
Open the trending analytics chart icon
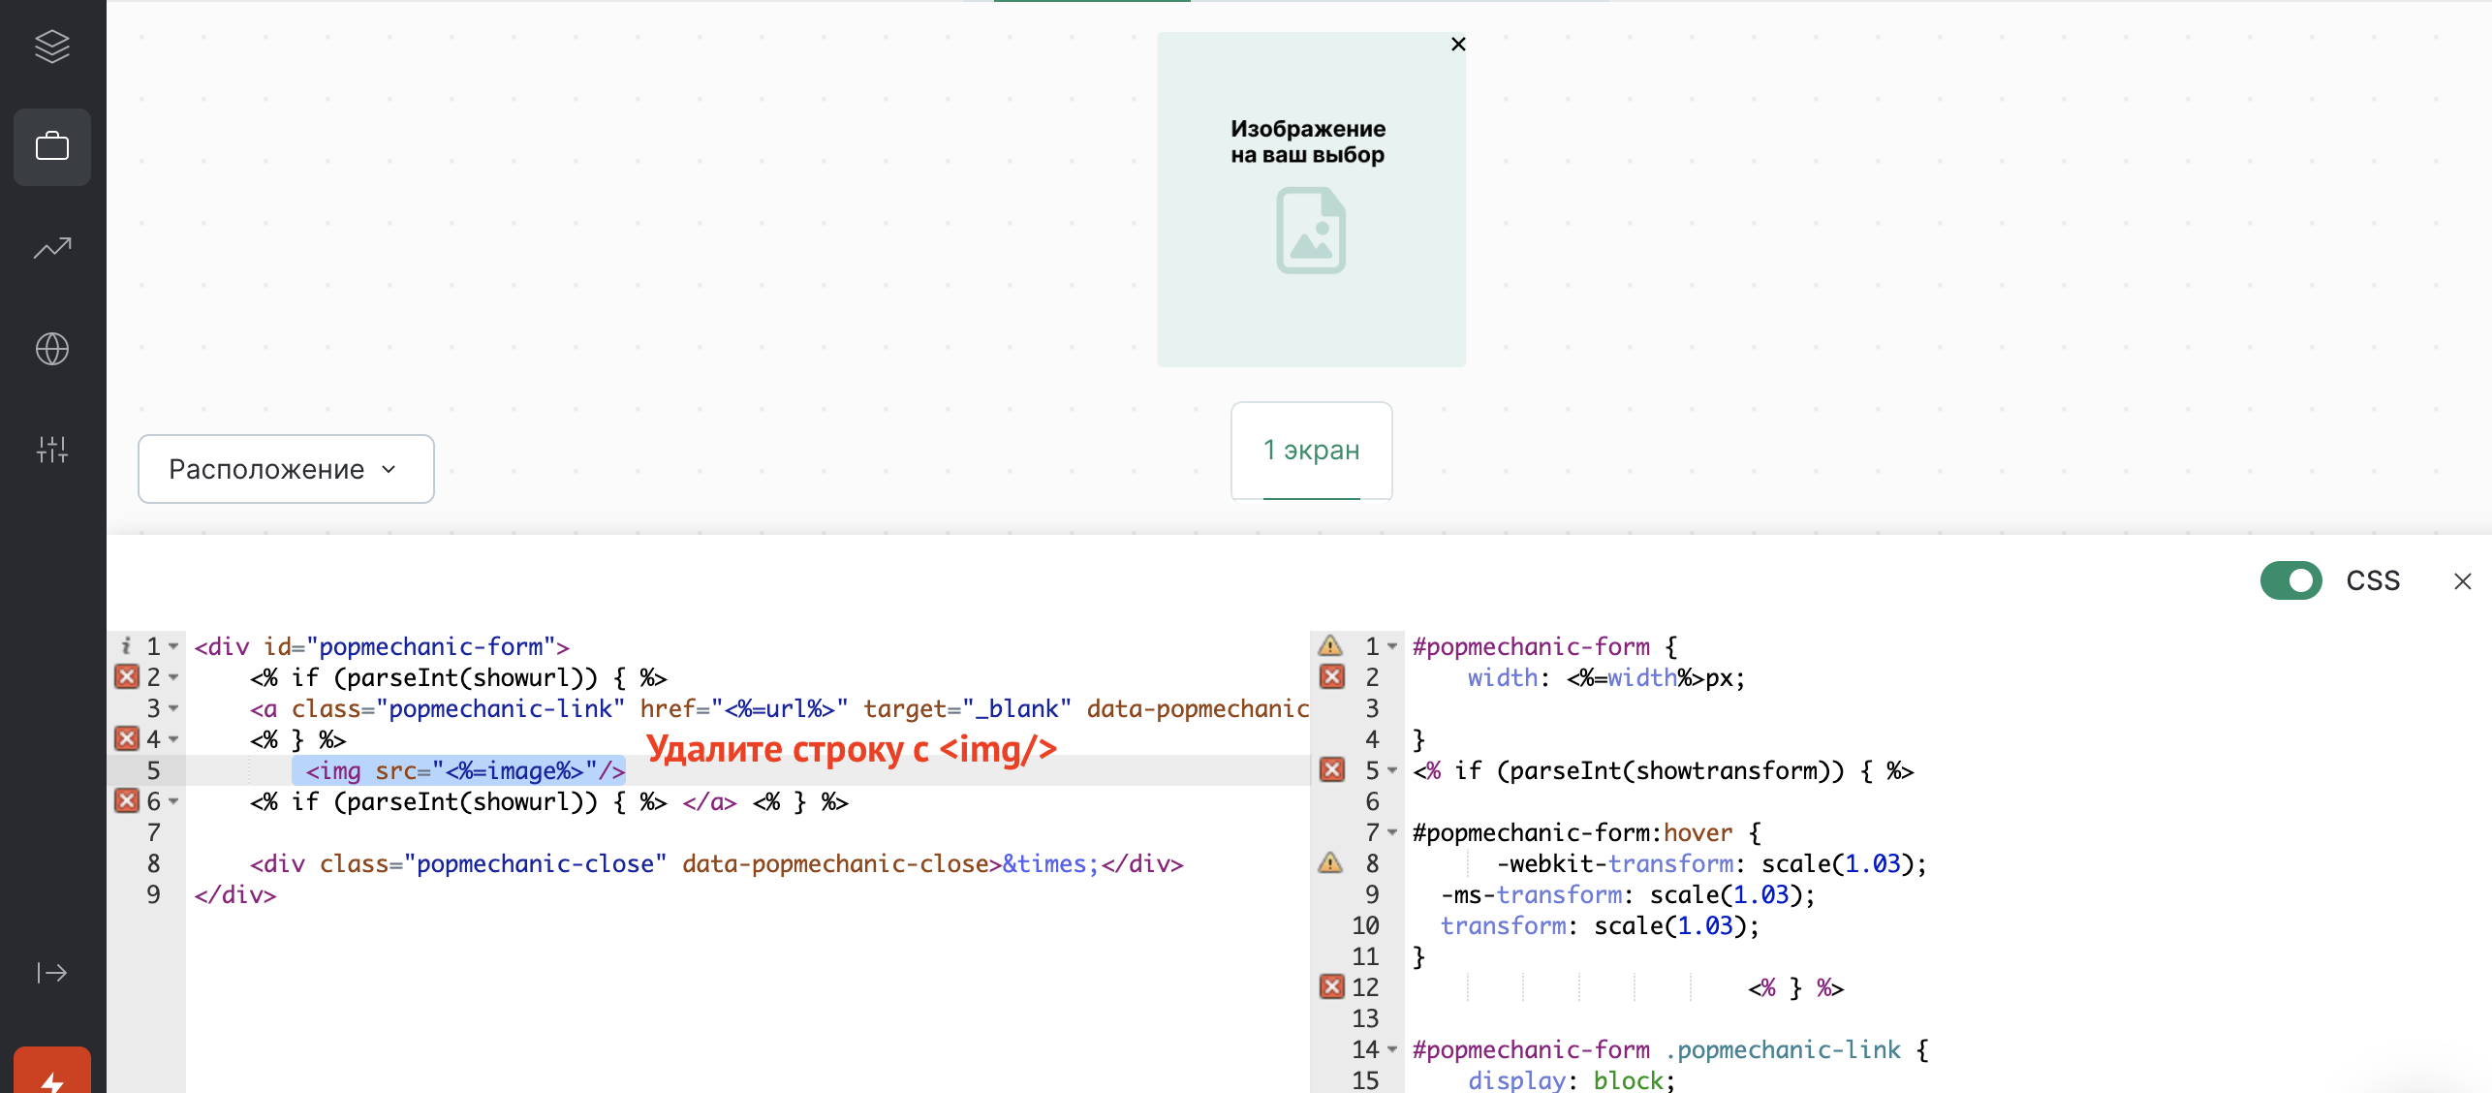point(52,248)
